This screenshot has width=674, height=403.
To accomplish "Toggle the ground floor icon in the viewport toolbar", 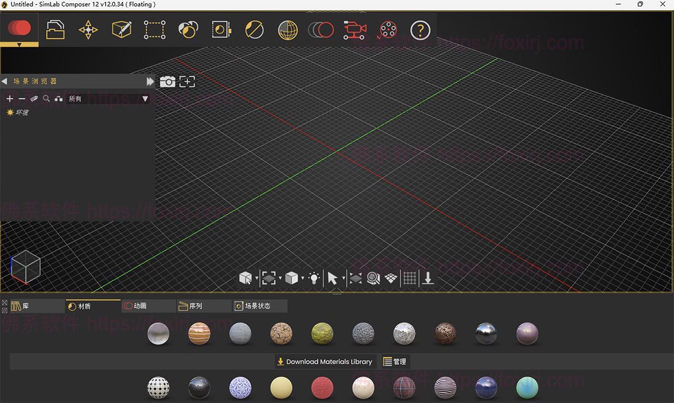I will point(390,278).
